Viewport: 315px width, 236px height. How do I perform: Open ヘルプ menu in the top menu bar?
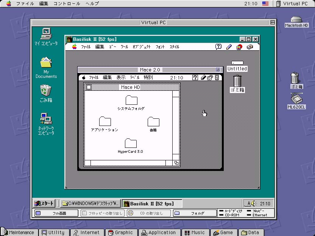92,4
